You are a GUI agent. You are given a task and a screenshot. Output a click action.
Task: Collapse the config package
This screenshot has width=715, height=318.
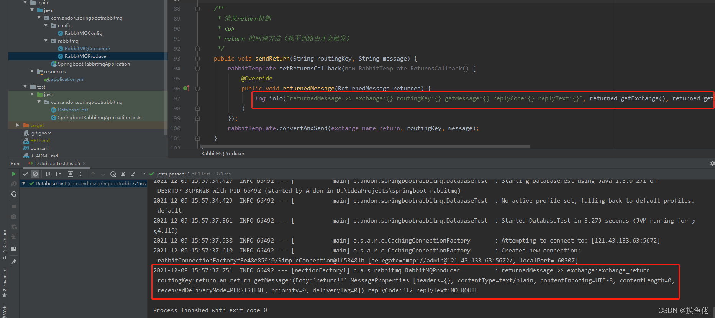coord(46,26)
